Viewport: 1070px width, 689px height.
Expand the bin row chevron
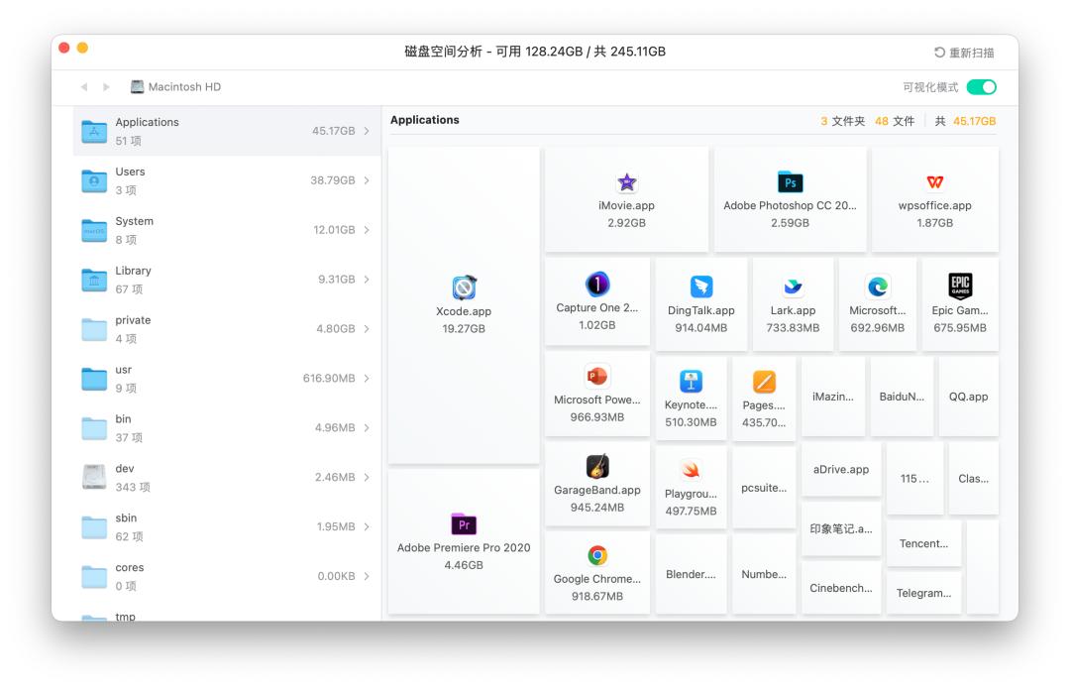(x=367, y=427)
